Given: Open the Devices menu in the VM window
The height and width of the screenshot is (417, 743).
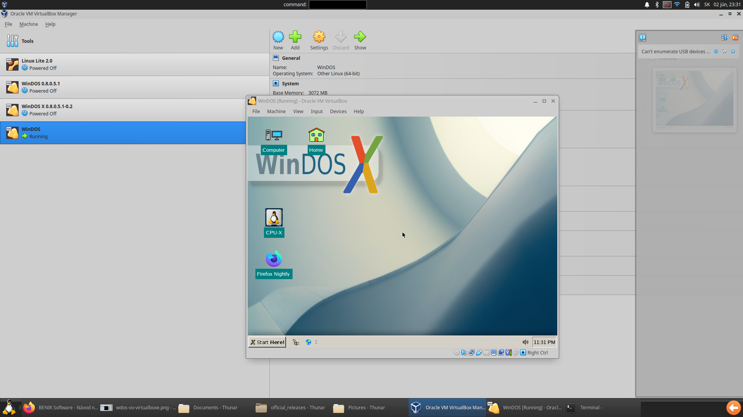Looking at the screenshot, I should pyautogui.click(x=338, y=111).
